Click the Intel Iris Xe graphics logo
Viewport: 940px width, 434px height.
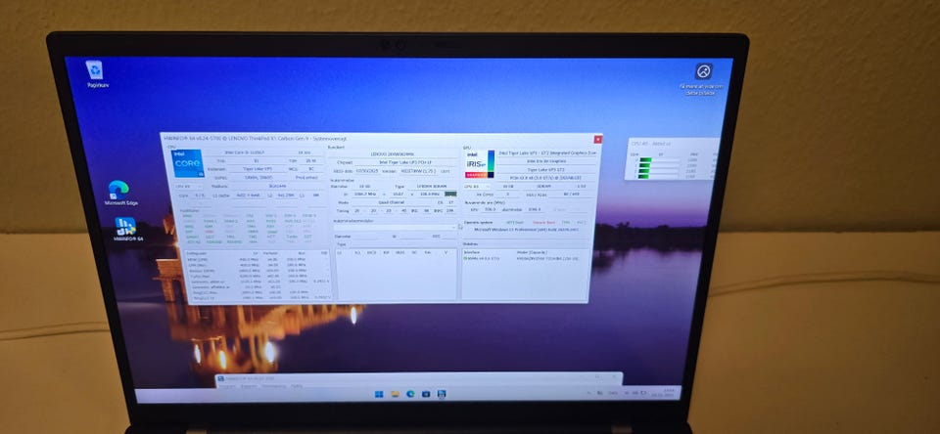pyautogui.click(x=480, y=164)
